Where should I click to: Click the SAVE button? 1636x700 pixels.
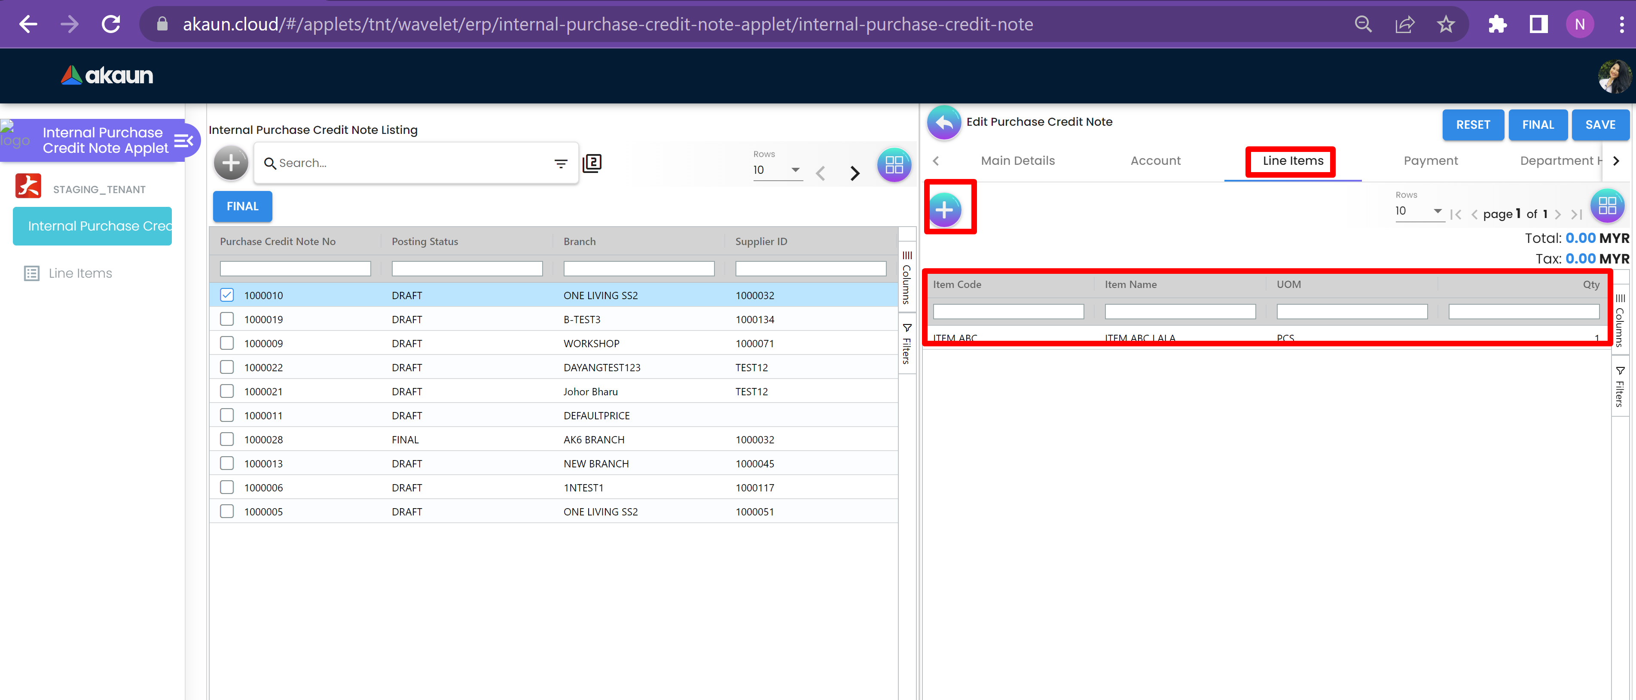point(1600,125)
